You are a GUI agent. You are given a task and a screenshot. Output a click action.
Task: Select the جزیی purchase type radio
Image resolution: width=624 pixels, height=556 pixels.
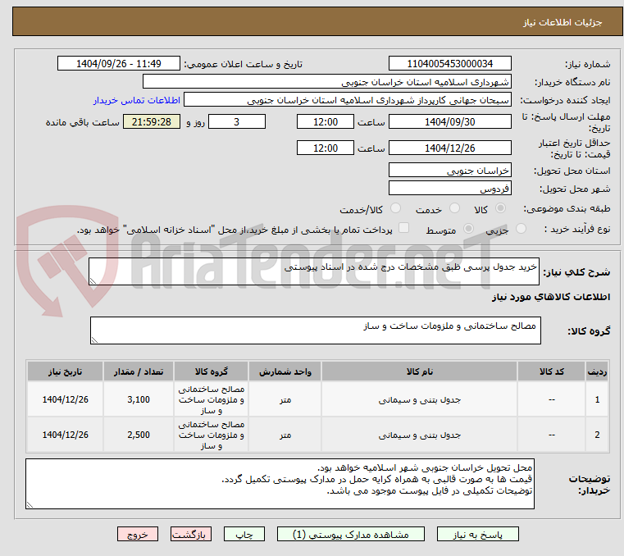pos(521,229)
